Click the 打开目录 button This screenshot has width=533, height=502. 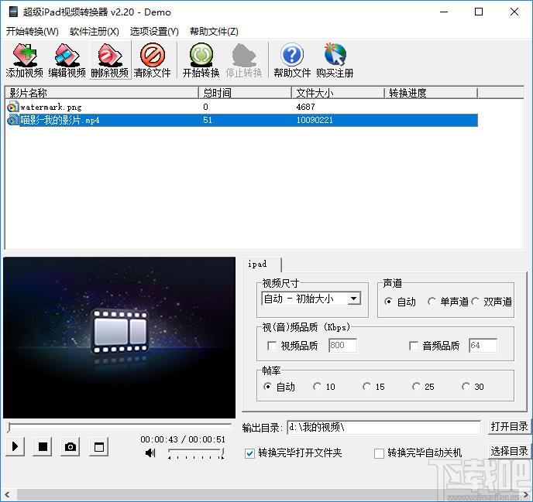click(x=509, y=426)
